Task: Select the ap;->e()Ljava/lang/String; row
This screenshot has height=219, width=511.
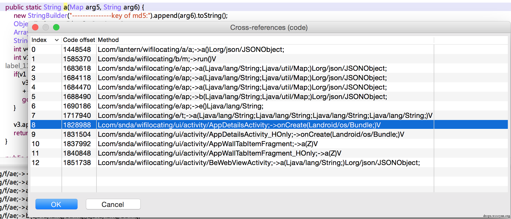Action: pos(269,106)
